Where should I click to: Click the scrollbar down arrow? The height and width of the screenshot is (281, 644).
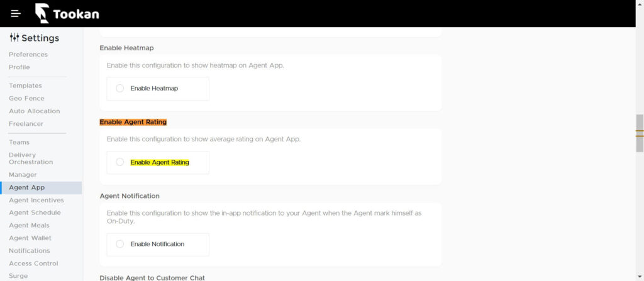(x=640, y=277)
